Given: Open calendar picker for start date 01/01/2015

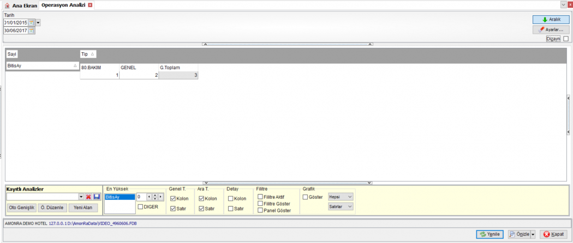Looking at the screenshot, I should click(x=32, y=23).
